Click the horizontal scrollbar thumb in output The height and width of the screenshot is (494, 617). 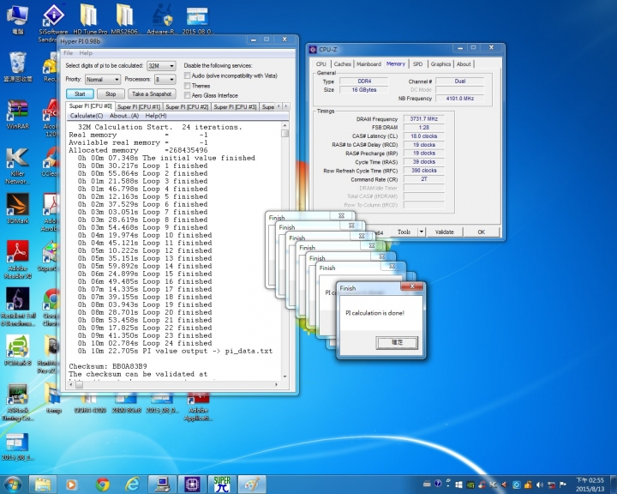pos(79,384)
